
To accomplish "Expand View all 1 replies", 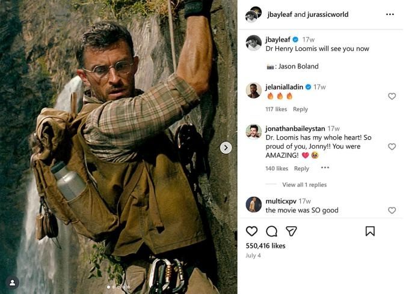I will tap(304, 185).
